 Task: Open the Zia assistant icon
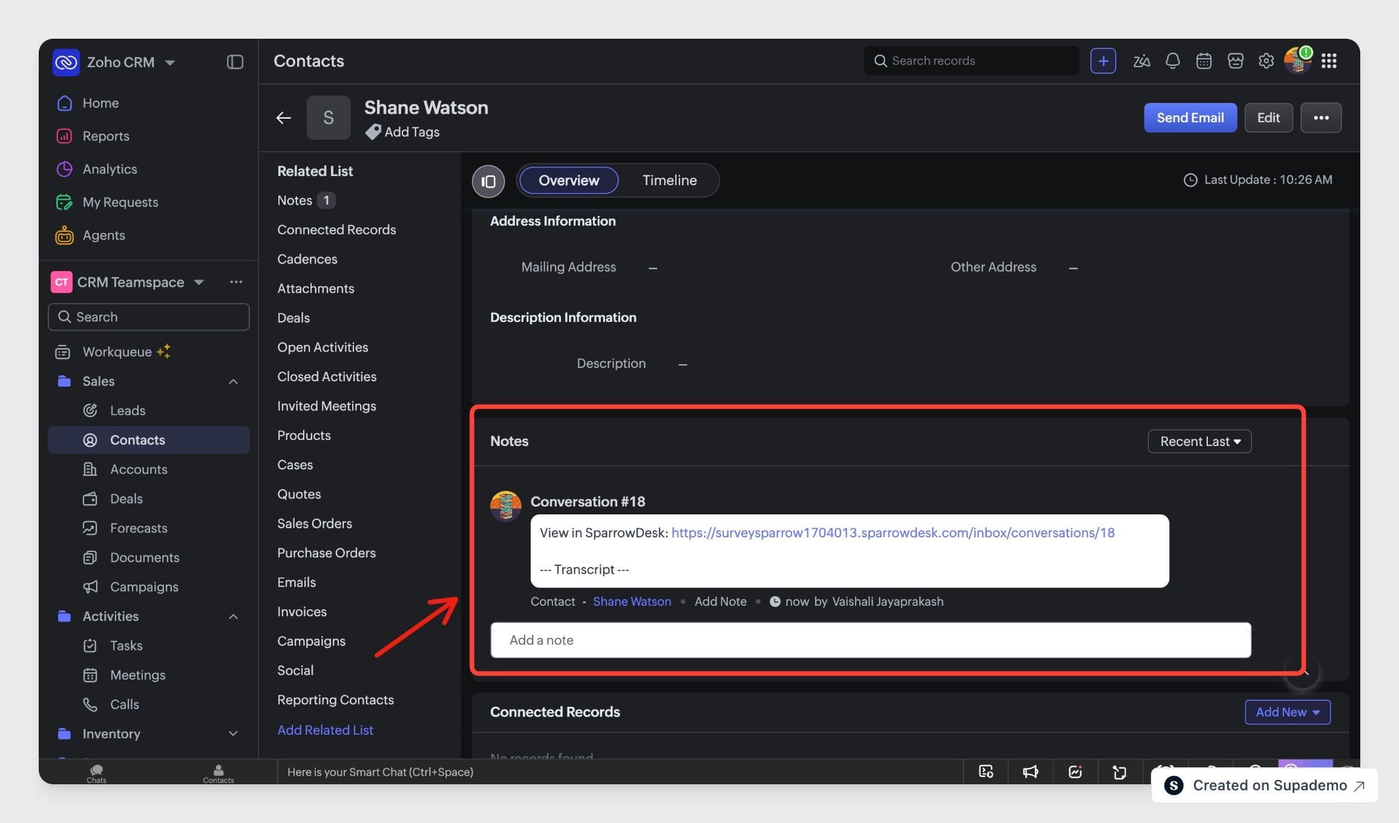[1141, 61]
